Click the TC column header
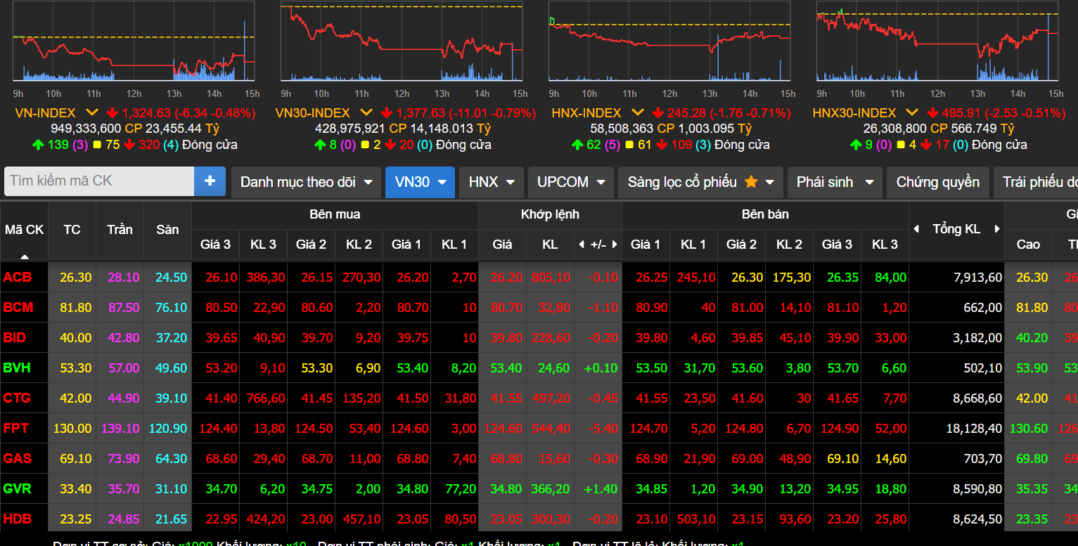1078x546 pixels. click(x=72, y=230)
